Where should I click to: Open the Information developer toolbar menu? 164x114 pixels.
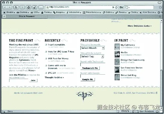pyautogui.click(x=74, y=13)
